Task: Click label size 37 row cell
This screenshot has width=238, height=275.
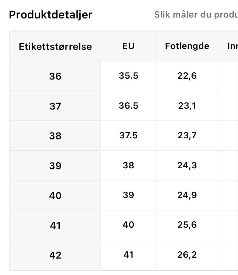Action: click(x=55, y=106)
